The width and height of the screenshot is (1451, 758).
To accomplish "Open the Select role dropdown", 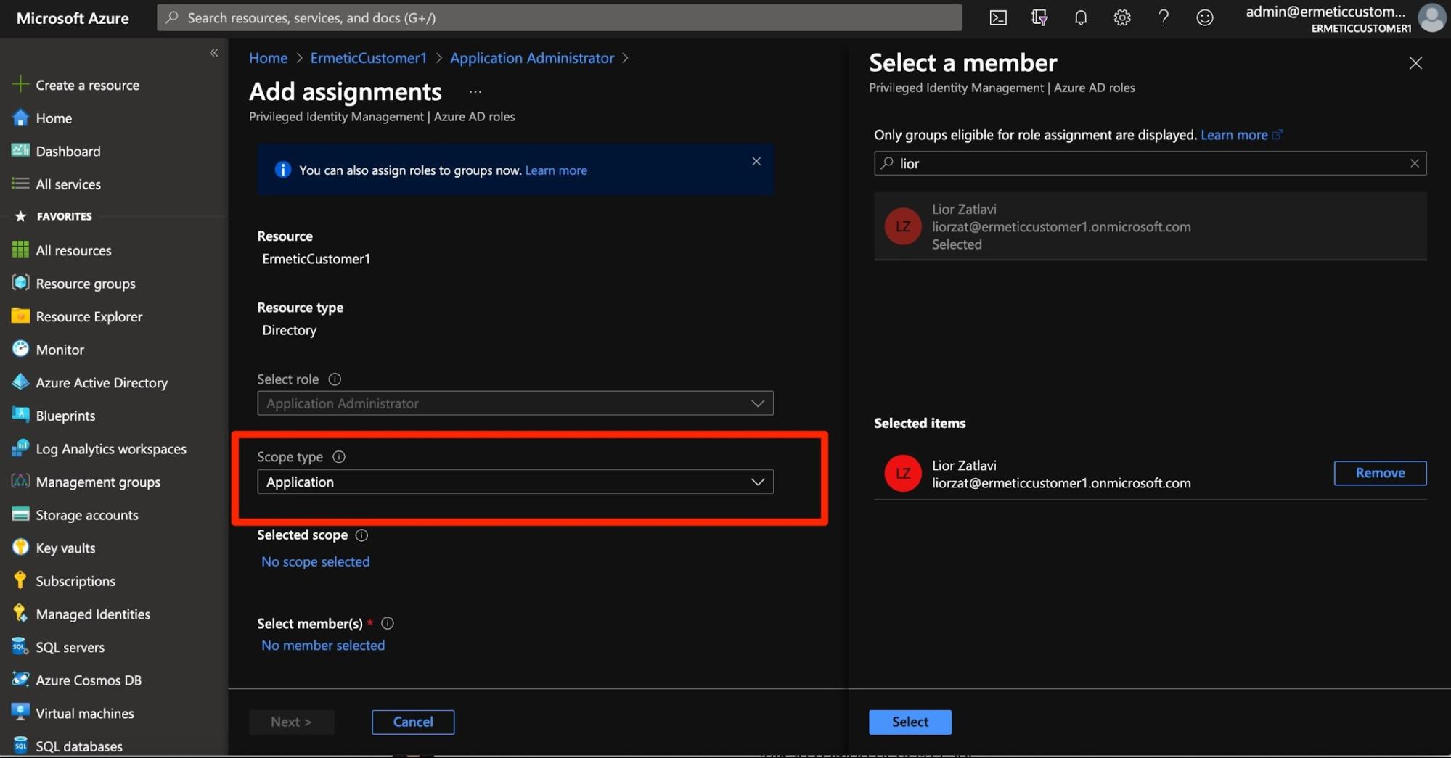I will click(x=515, y=403).
